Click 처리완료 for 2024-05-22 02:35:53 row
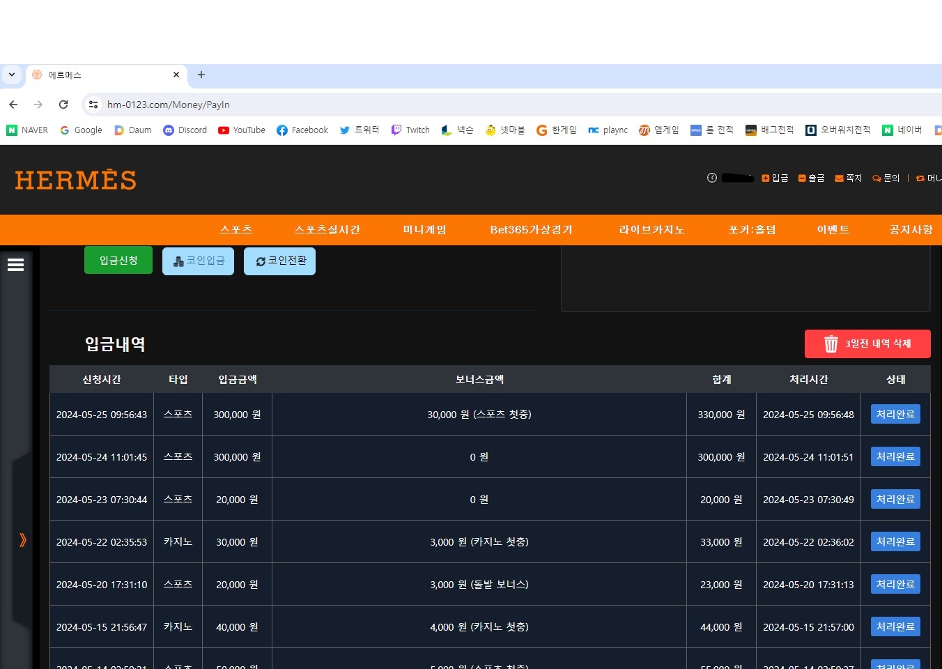 (895, 541)
